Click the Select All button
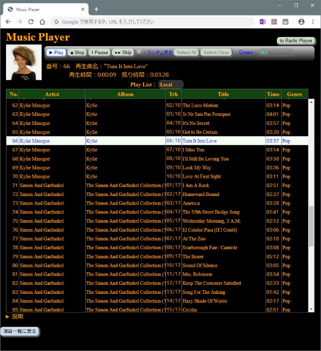The image size is (321, 351). coord(187,52)
